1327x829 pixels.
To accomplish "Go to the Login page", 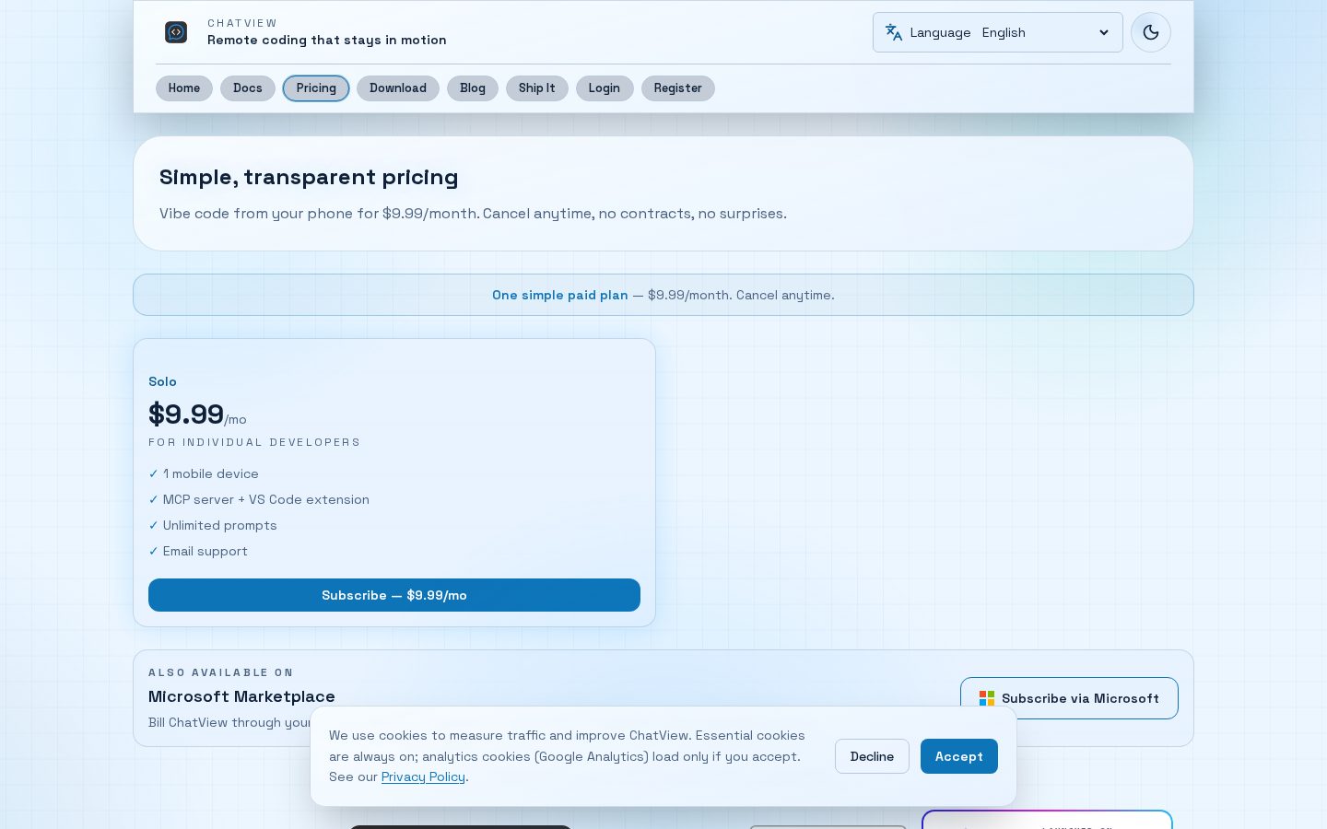I will tap(605, 88).
